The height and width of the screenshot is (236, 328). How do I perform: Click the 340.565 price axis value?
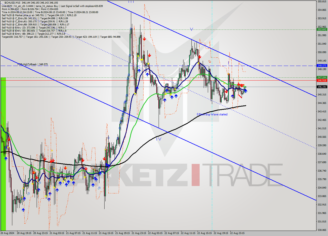tap(322, 137)
